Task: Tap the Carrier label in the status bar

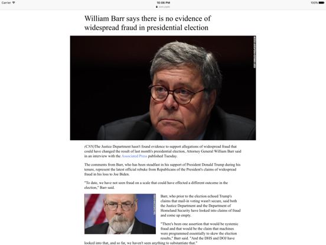Action: (6, 3)
